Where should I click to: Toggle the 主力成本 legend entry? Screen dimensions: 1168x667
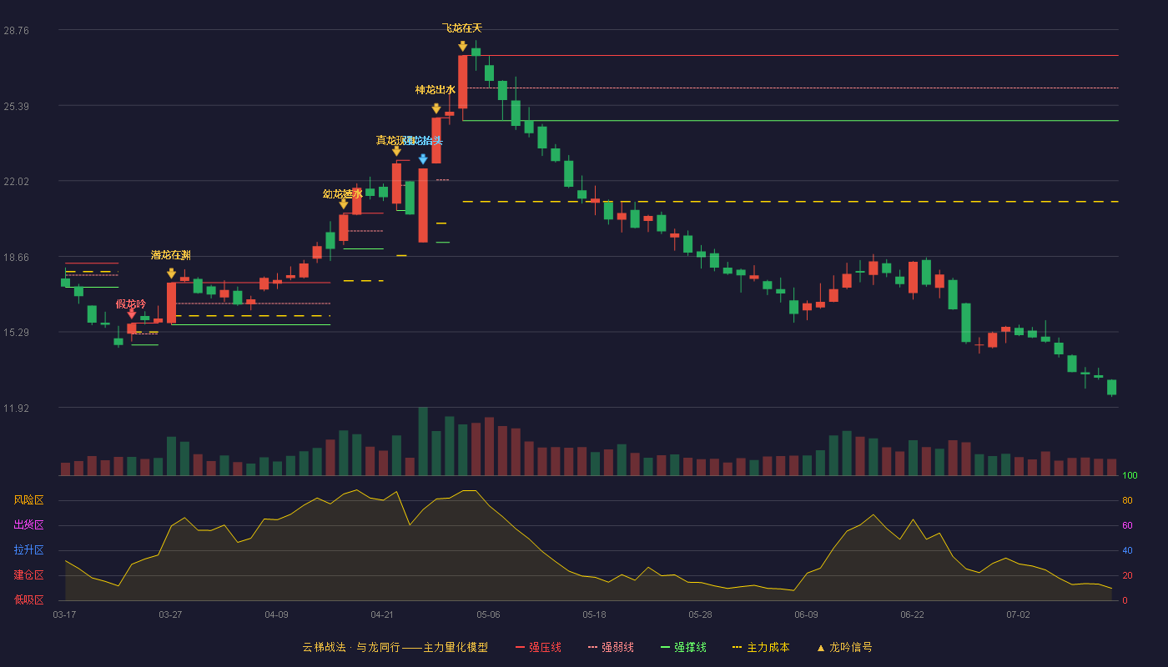(760, 647)
